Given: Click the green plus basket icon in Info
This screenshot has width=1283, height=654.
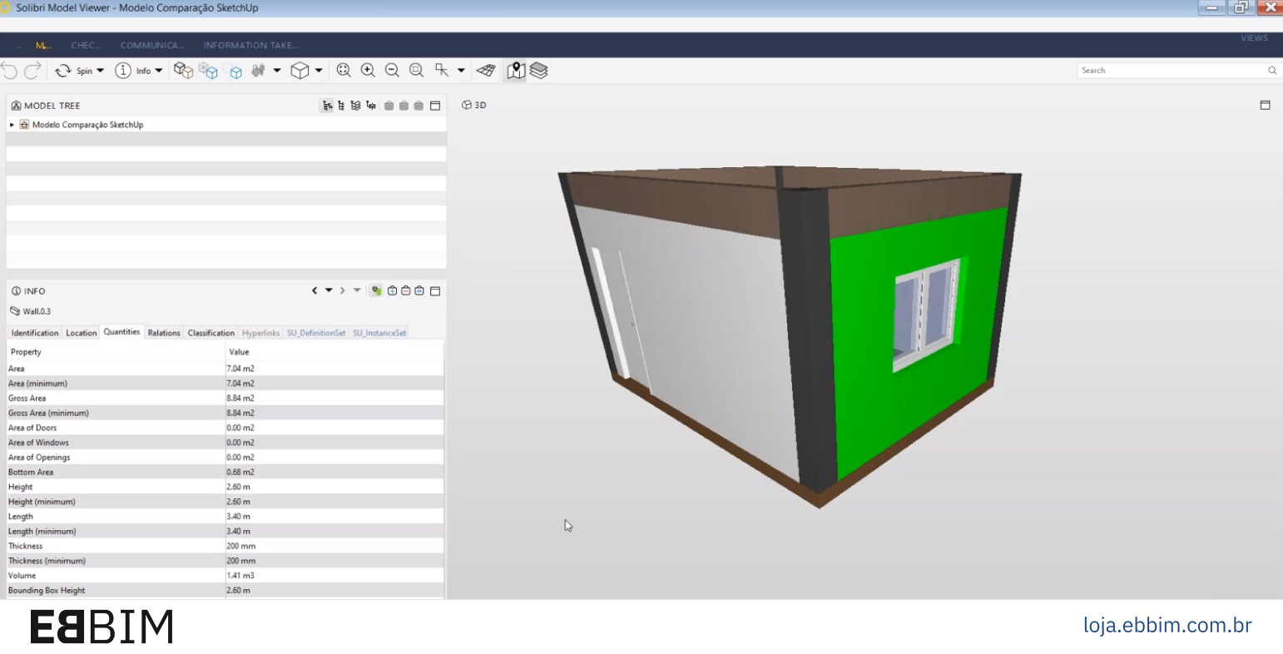Looking at the screenshot, I should click(x=392, y=290).
